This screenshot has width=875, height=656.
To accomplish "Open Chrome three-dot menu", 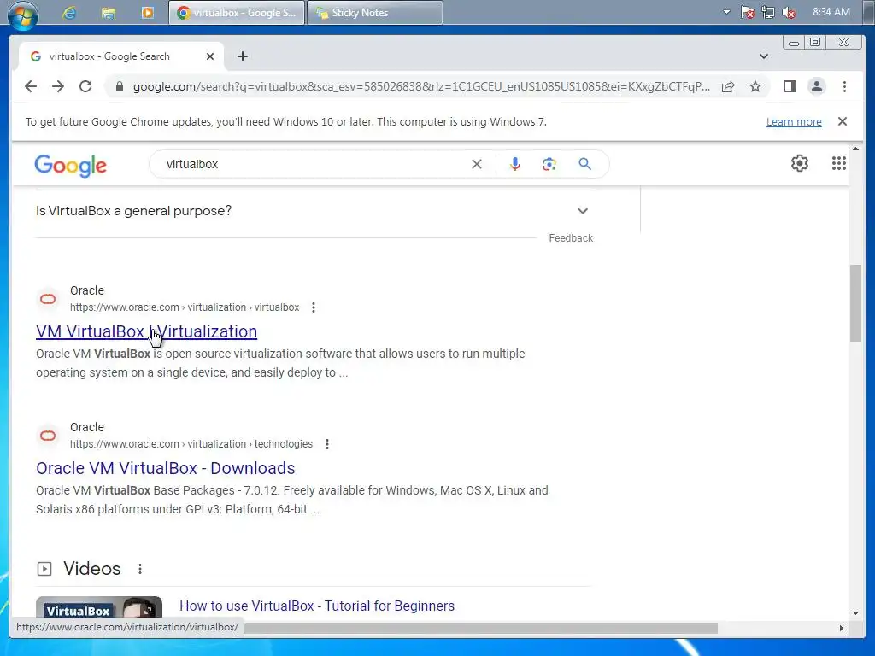I will tap(844, 86).
